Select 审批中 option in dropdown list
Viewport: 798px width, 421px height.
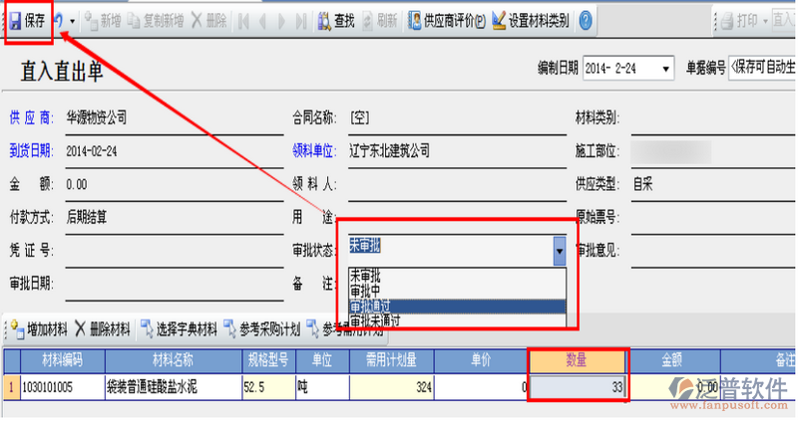367,292
